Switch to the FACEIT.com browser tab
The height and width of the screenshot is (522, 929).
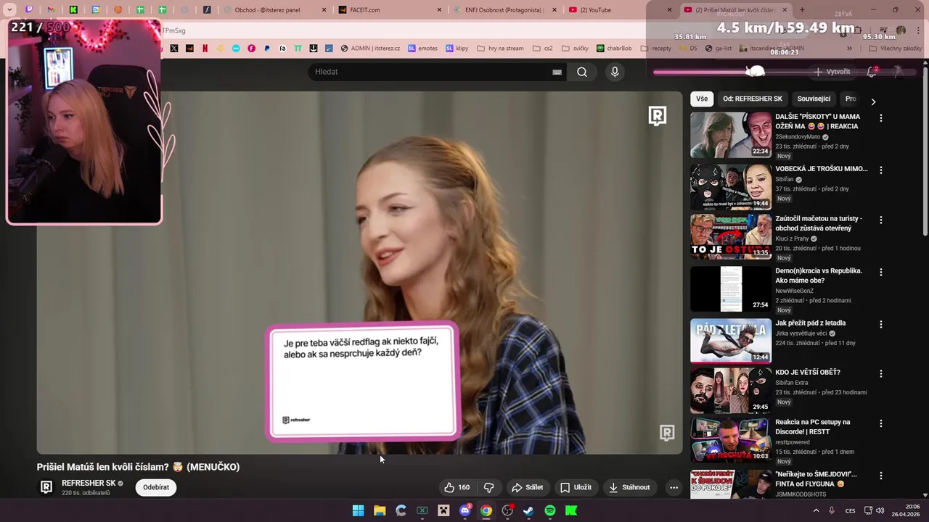[390, 10]
